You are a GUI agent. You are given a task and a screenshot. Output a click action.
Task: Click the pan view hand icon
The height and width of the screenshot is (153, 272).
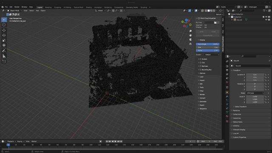pyautogui.click(x=190, y=35)
